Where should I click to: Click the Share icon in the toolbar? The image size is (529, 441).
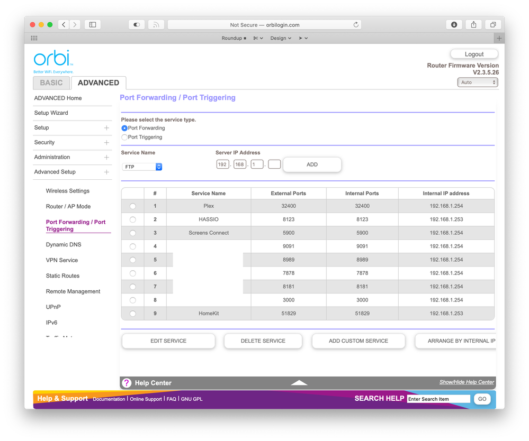[x=473, y=24]
